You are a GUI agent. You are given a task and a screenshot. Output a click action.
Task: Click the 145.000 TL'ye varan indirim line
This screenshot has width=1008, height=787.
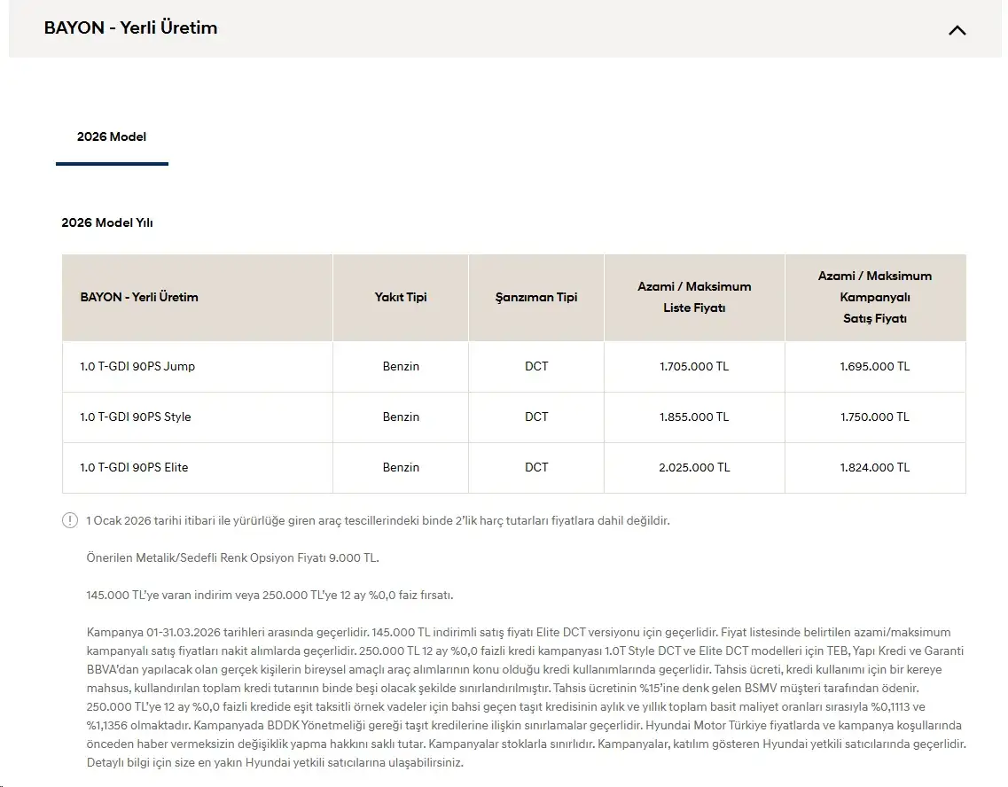270,595
